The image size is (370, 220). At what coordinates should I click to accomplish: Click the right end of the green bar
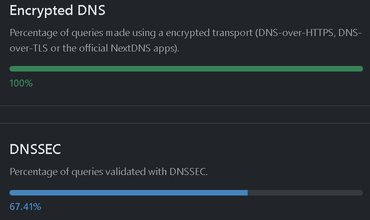coord(360,68)
